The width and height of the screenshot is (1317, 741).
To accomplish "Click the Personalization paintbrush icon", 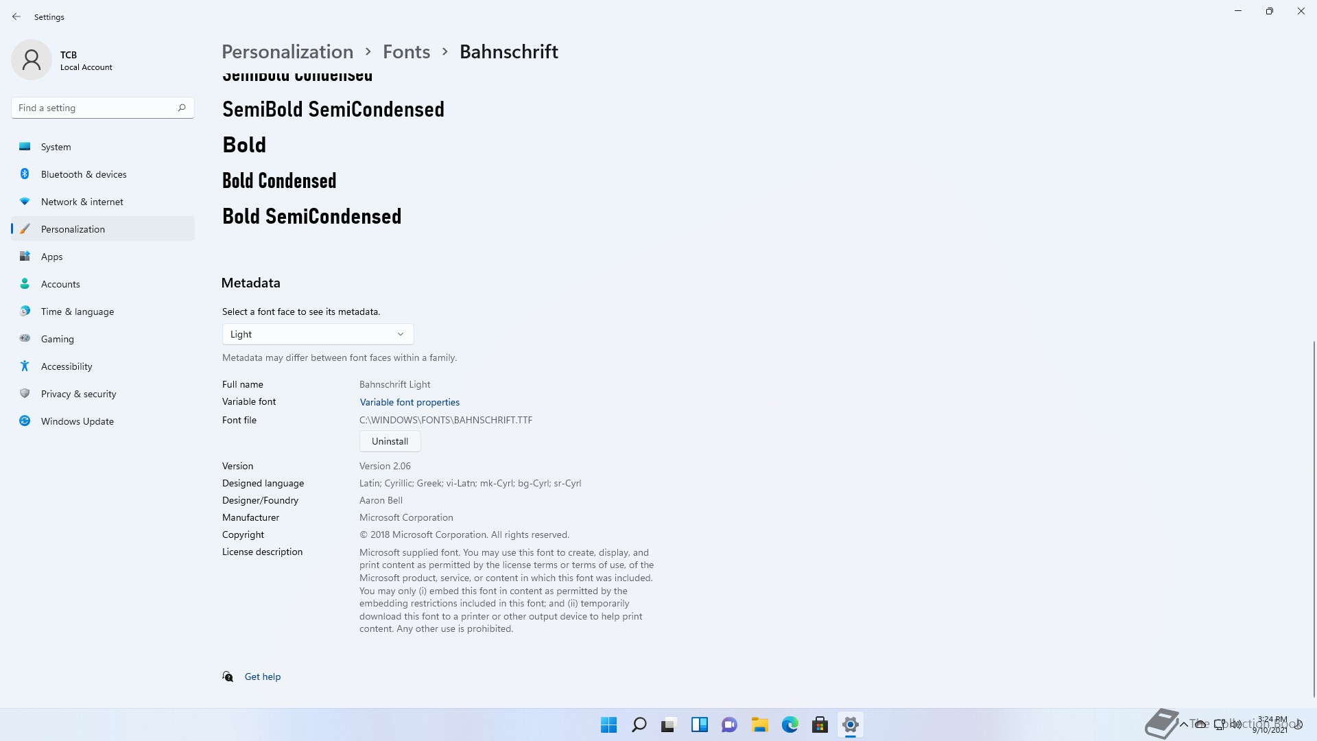I will coord(25,228).
